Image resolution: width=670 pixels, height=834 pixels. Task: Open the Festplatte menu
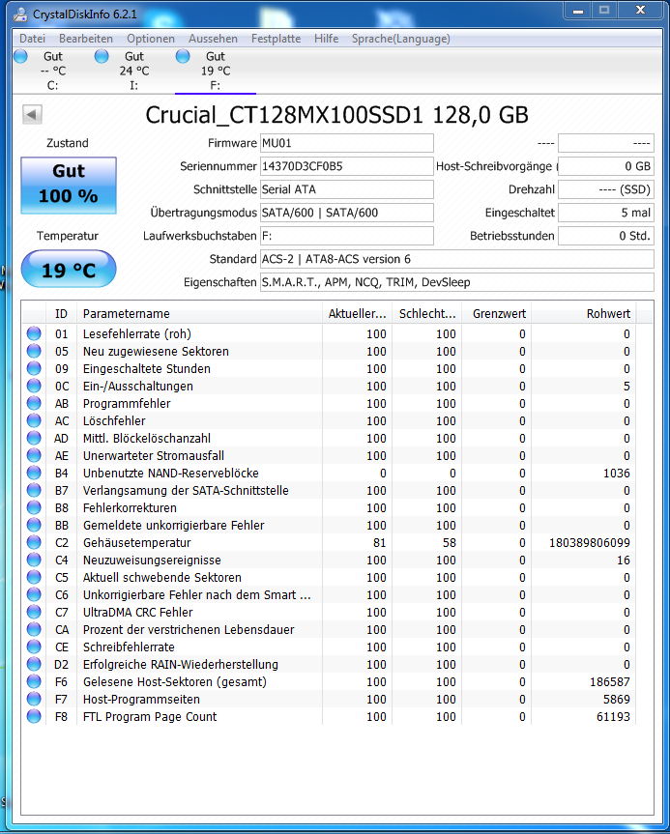(276, 39)
